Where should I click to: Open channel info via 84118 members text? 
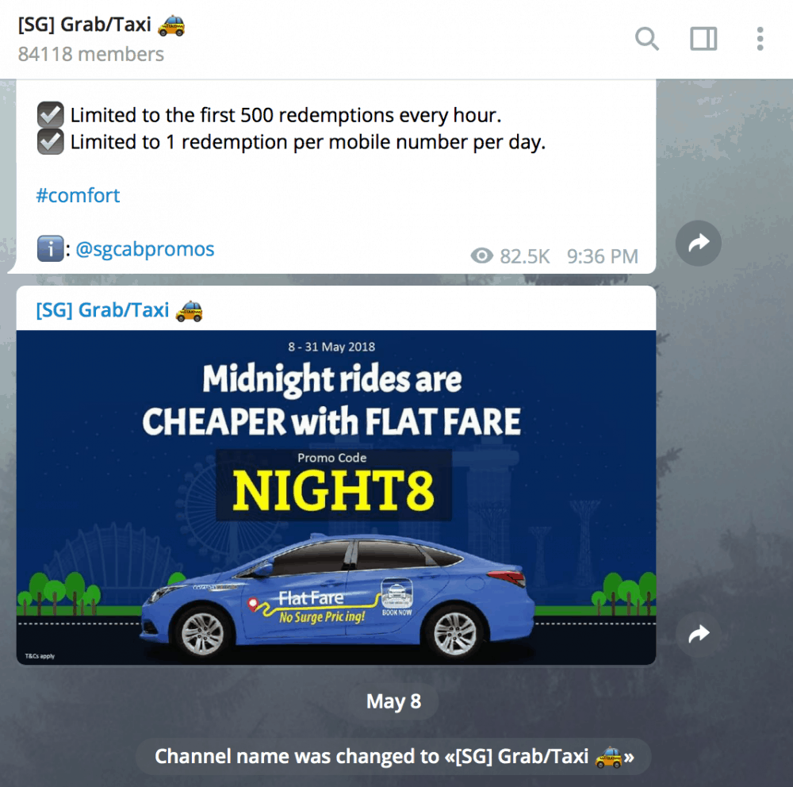[x=91, y=54]
